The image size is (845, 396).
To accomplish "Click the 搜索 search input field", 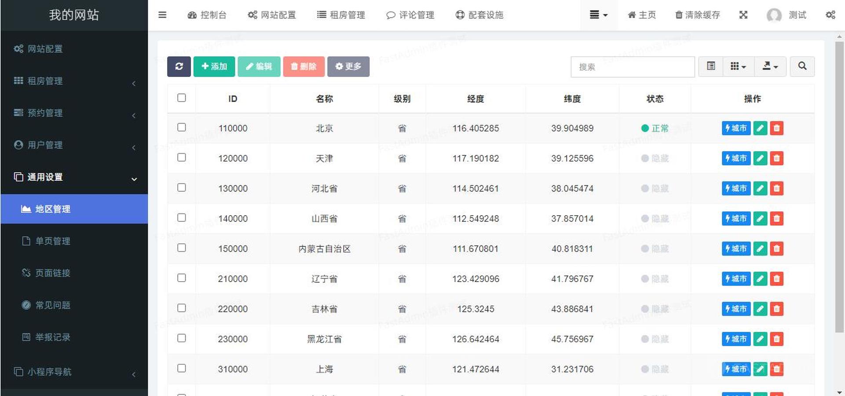I will 632,67.
